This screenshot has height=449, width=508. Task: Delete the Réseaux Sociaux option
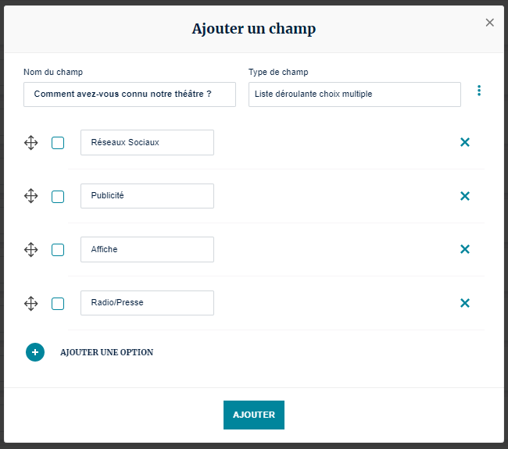click(465, 142)
